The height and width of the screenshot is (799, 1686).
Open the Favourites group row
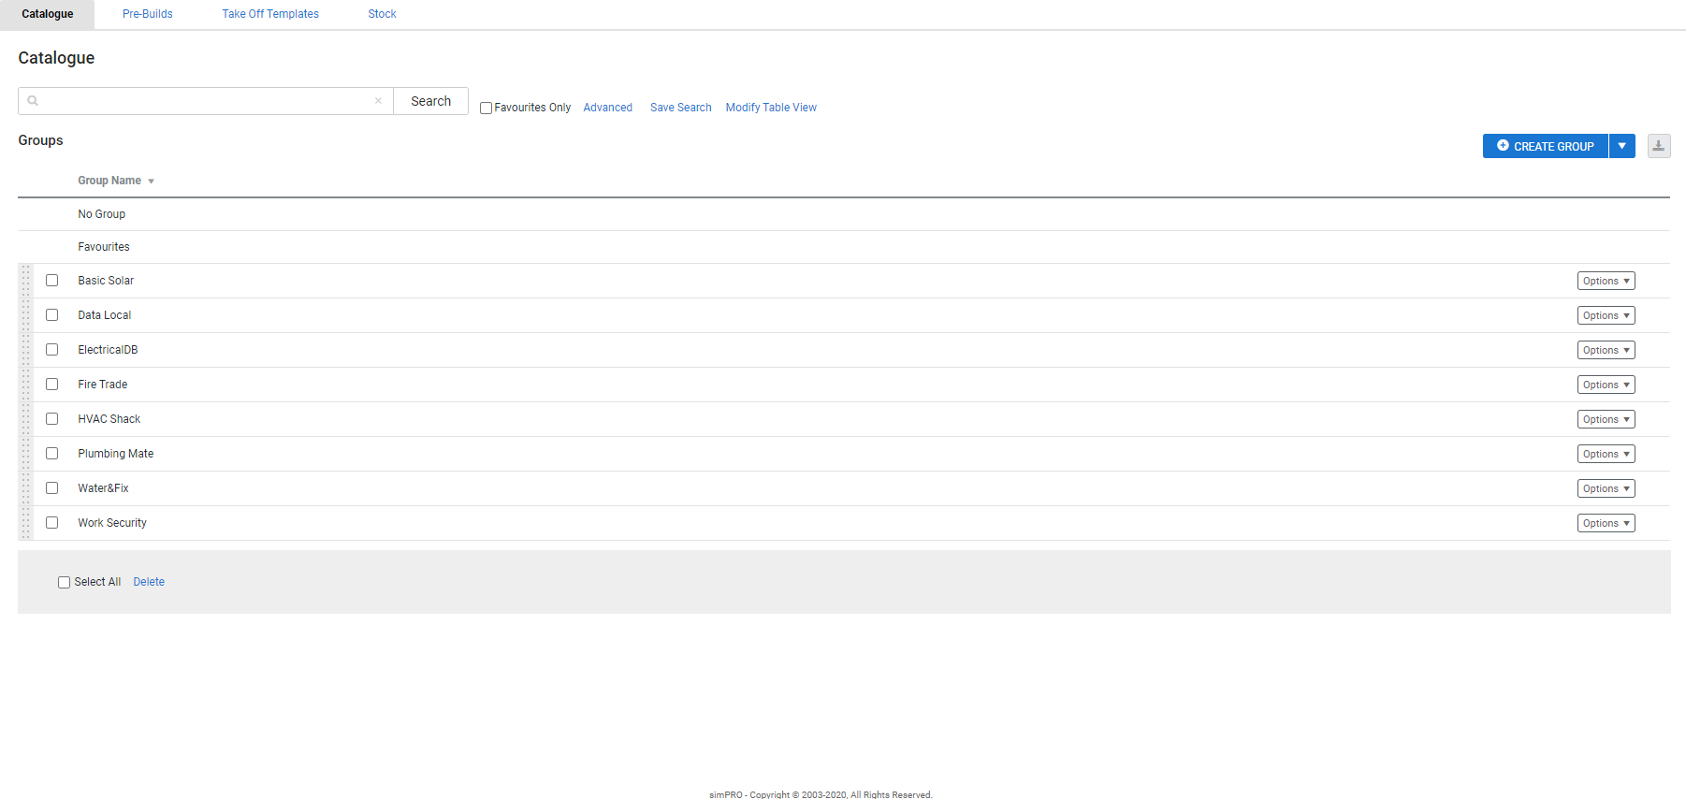coord(844,247)
